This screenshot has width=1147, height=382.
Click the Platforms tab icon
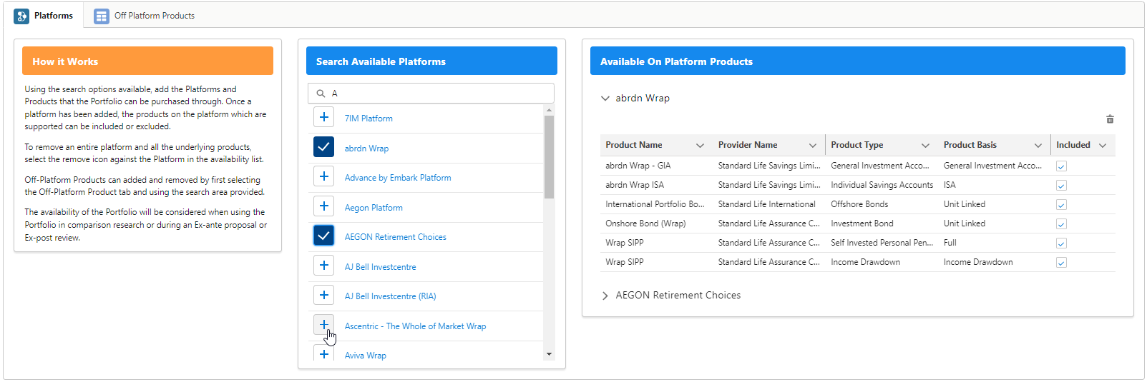(x=21, y=16)
